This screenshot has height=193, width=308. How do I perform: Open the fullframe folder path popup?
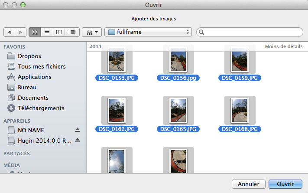[x=148, y=32]
